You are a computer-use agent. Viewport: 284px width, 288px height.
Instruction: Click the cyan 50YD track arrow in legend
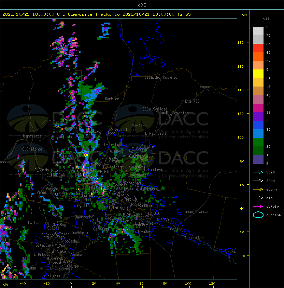click(258, 172)
